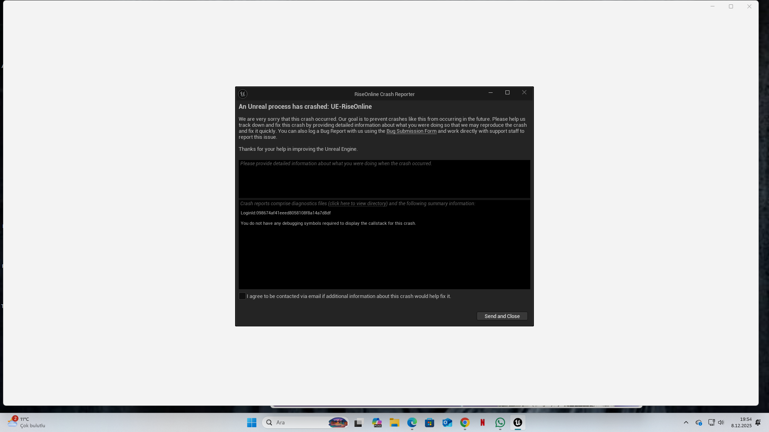Minimize the RiseOnline Crash Reporter dialog
Screen dimensions: 769x432
pos(491,92)
